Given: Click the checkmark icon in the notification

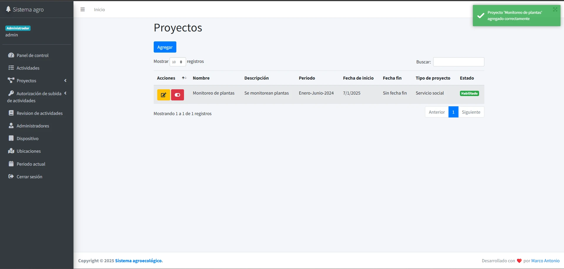Looking at the screenshot, I should coord(481,16).
